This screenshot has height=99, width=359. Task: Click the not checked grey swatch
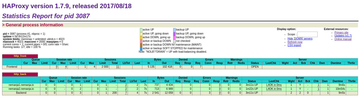[x=174, y=41]
